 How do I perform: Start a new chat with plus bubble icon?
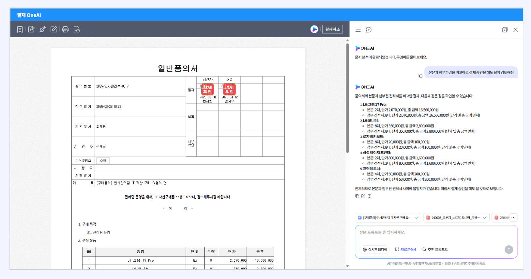coord(369,30)
